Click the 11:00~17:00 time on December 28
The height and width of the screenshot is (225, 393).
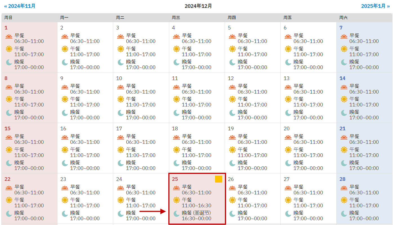pyautogui.click(x=364, y=206)
